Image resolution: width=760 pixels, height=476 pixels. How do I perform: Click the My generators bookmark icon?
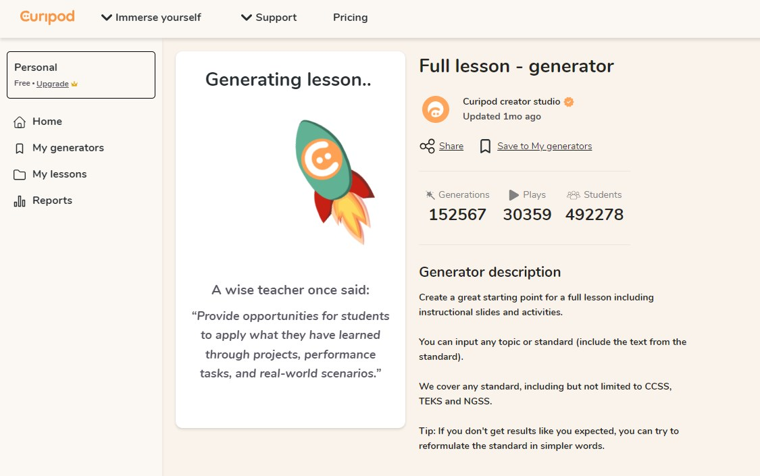[x=20, y=148]
